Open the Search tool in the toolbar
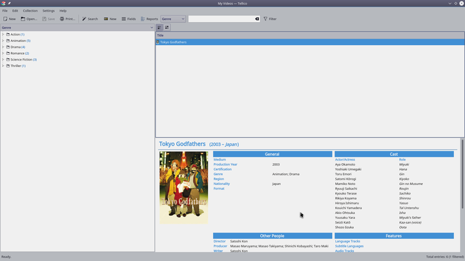 coord(90,19)
